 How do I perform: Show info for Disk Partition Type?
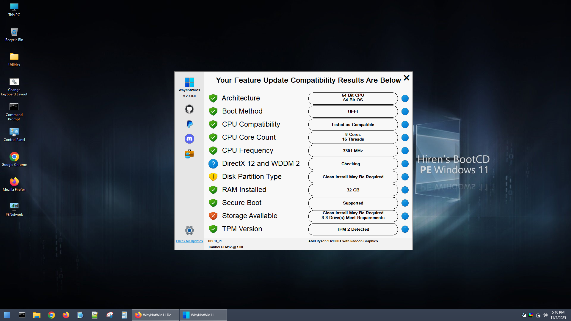pyautogui.click(x=405, y=177)
